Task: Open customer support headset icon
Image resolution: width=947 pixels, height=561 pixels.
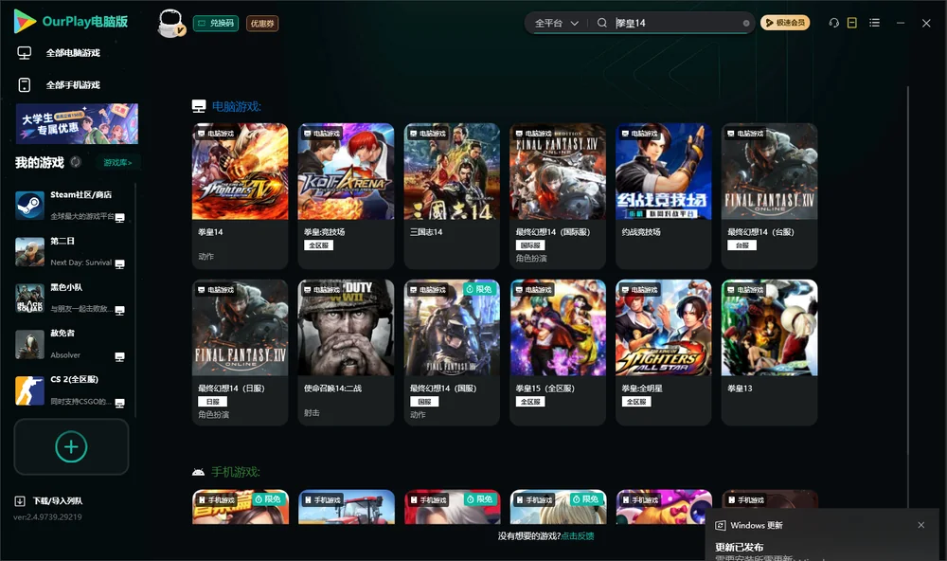Action: click(x=834, y=23)
